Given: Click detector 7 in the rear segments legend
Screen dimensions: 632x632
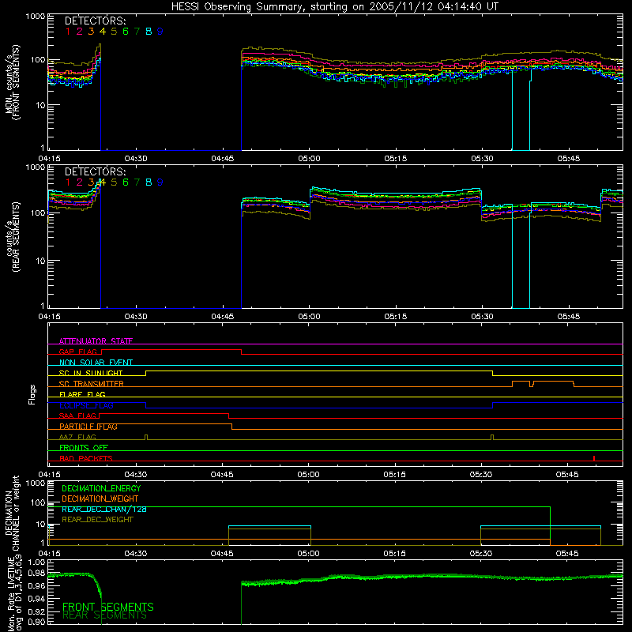Looking at the screenshot, I should click(x=137, y=182).
